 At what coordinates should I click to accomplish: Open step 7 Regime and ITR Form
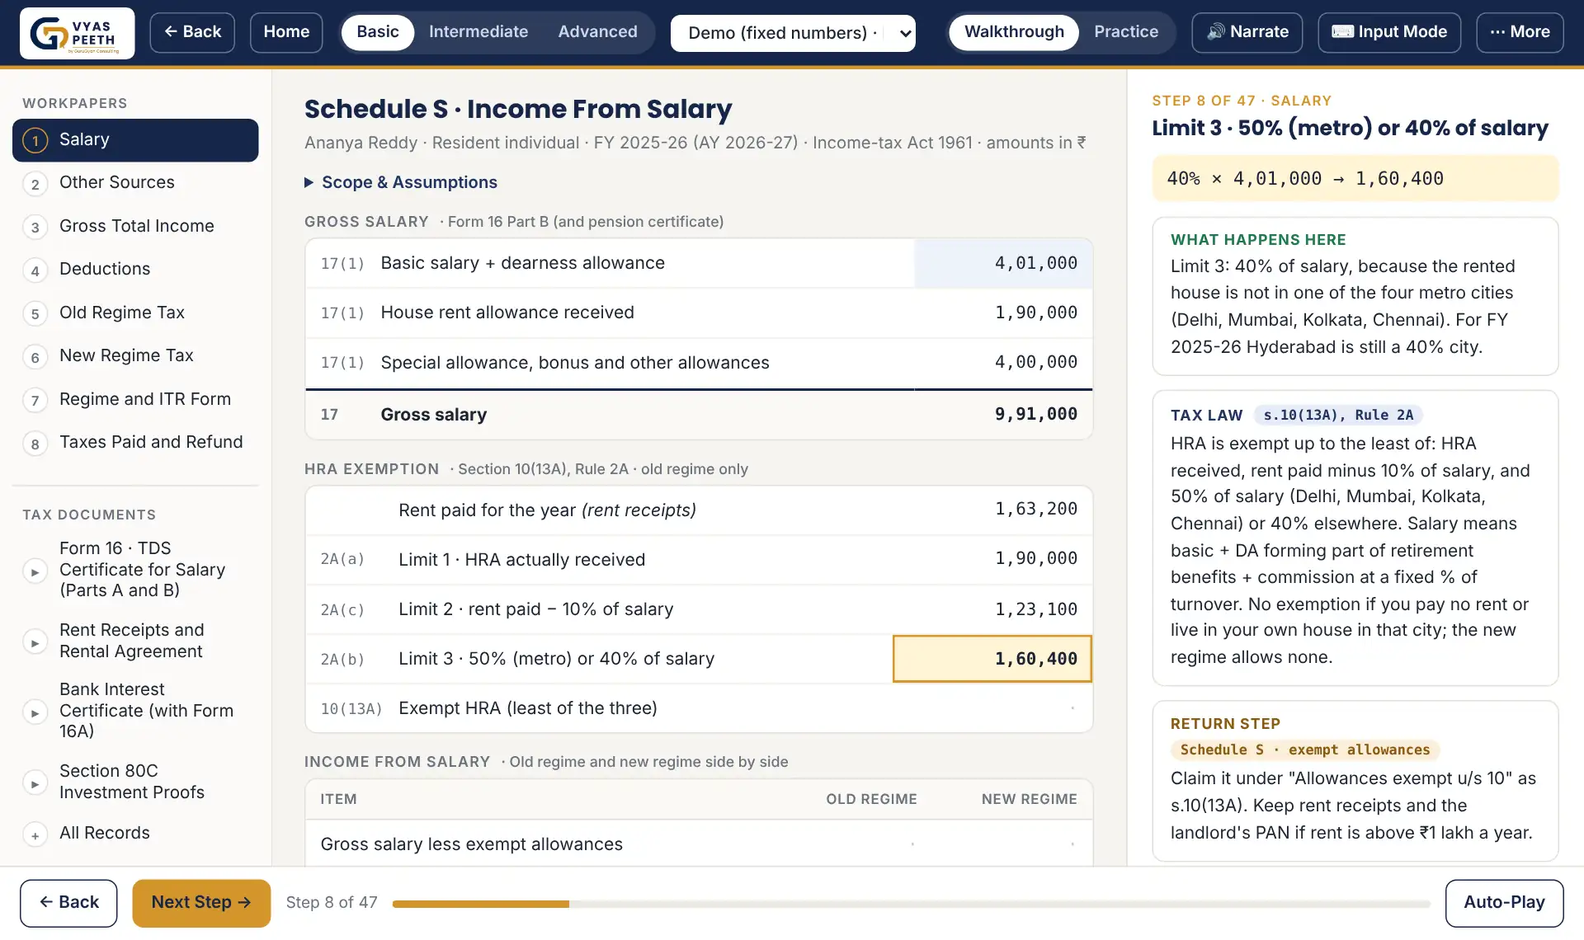135,400
